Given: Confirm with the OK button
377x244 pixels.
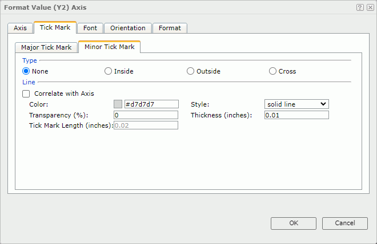Looking at the screenshot, I should pyautogui.click(x=294, y=223).
